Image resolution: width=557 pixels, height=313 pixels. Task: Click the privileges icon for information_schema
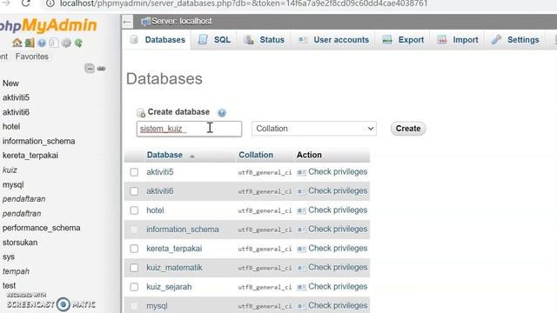301,230
